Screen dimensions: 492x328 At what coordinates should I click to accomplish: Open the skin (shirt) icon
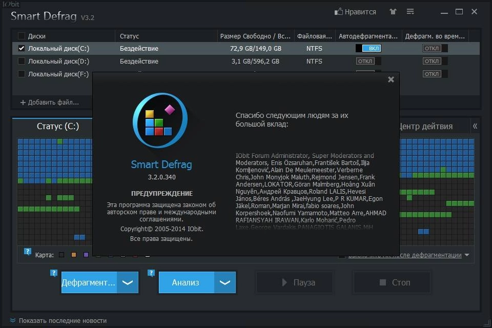tap(393, 12)
